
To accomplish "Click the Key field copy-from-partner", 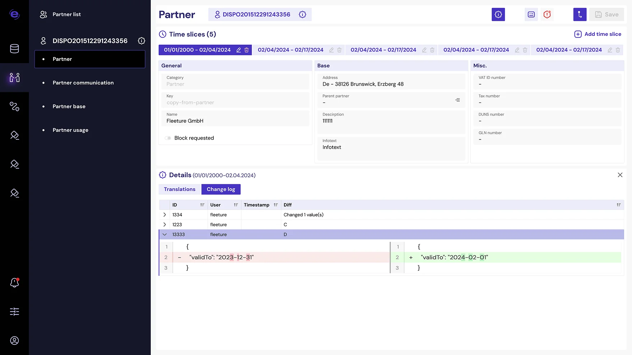I will 235,100.
